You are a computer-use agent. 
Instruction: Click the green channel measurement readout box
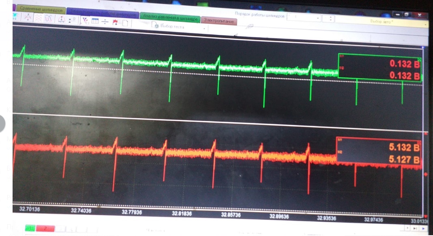[380, 68]
